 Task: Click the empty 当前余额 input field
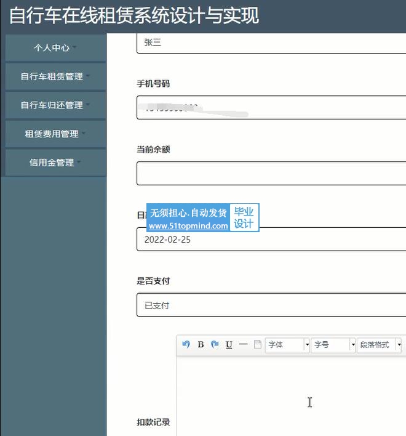click(271, 173)
